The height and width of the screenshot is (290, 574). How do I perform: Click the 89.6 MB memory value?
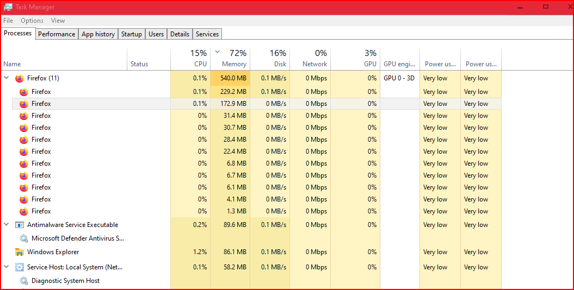pos(234,225)
